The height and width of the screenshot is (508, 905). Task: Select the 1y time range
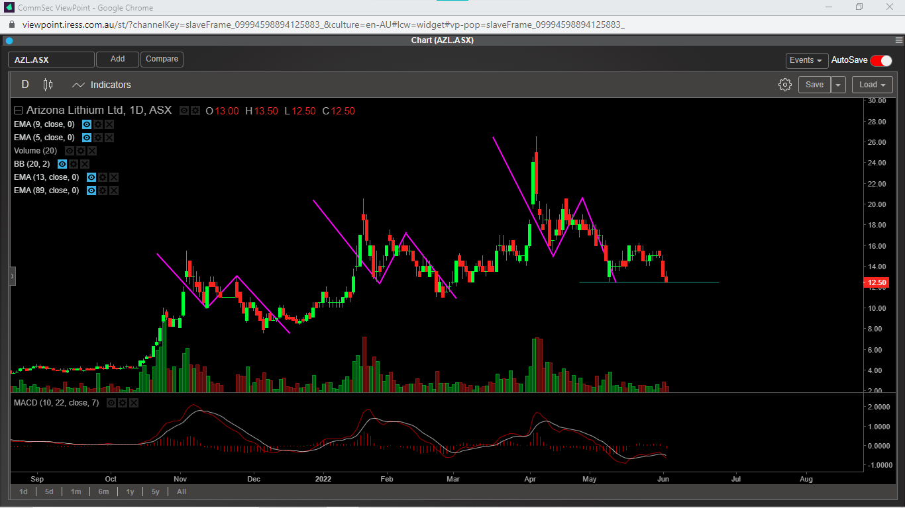130,491
